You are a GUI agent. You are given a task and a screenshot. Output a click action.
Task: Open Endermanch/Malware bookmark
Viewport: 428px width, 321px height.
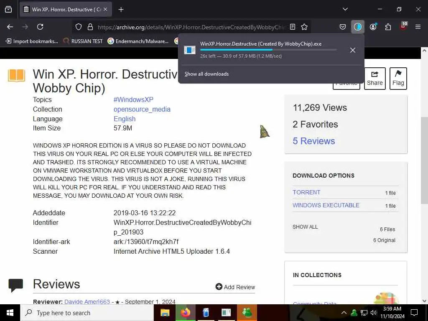138,41
